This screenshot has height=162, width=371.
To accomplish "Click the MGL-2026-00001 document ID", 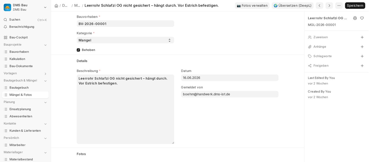I will coord(322,25).
